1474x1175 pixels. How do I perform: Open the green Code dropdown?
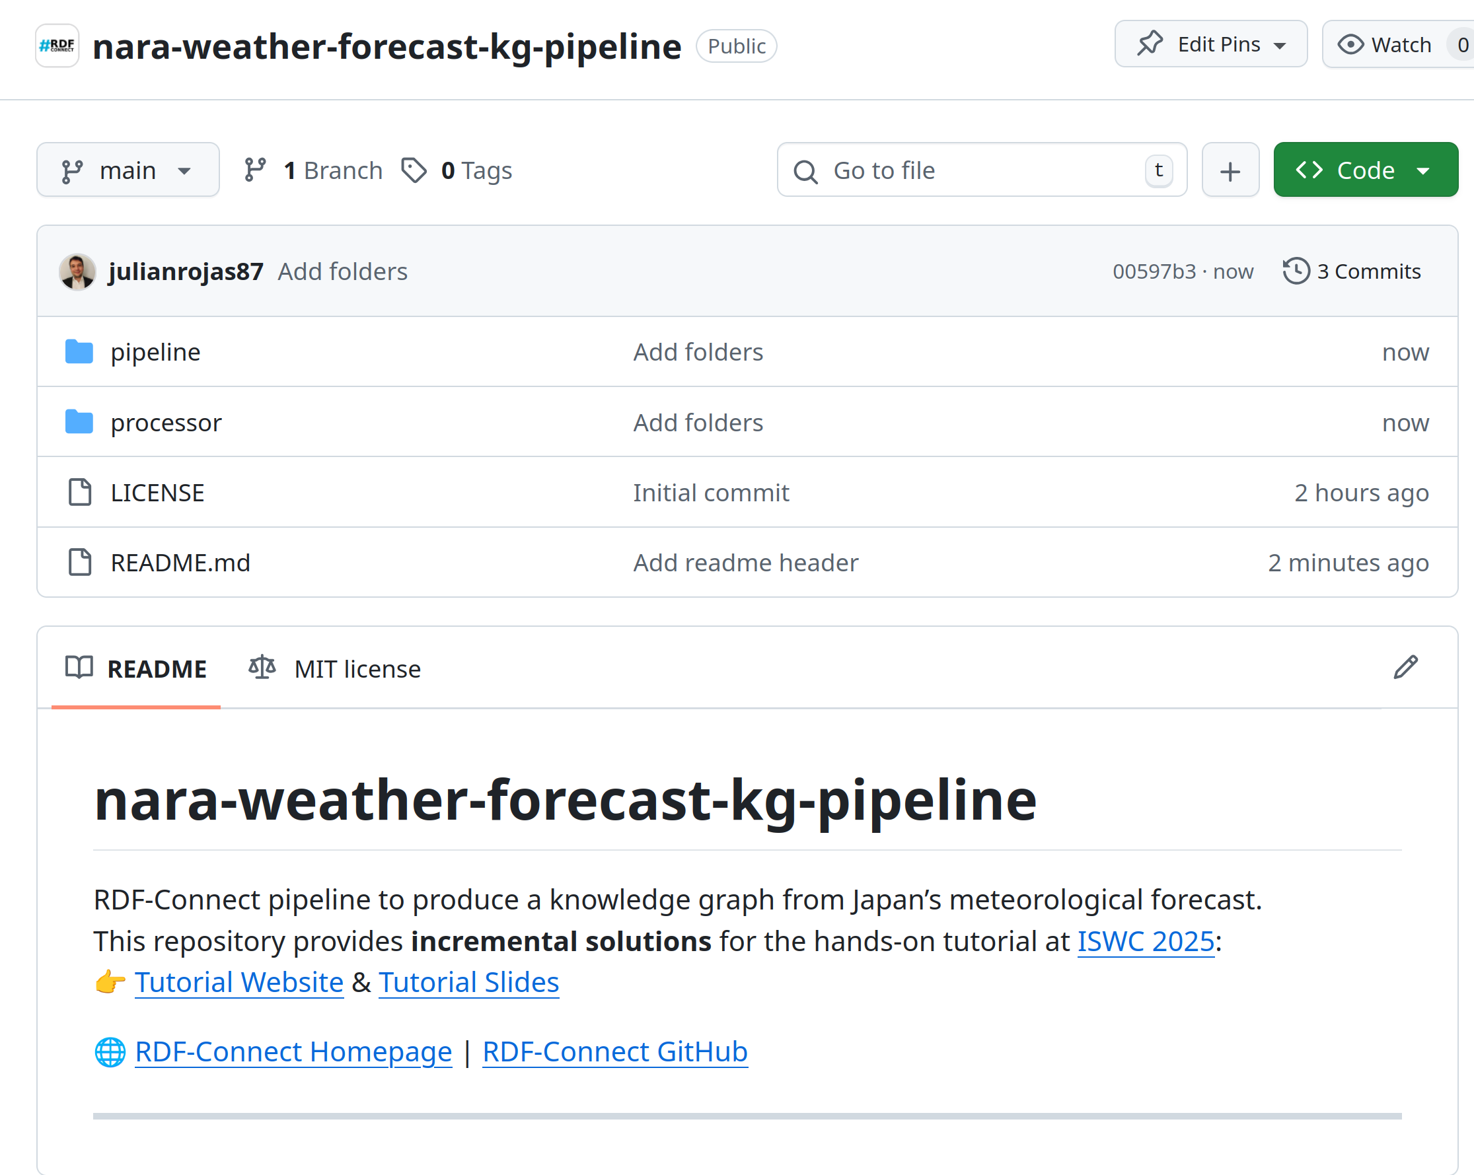[x=1364, y=170]
